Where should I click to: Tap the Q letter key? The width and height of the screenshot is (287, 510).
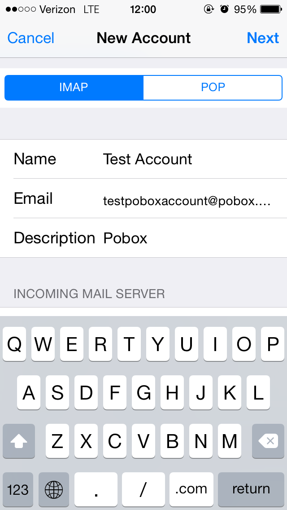(x=14, y=344)
